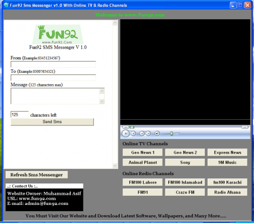Click the Message text area

click(x=55, y=96)
